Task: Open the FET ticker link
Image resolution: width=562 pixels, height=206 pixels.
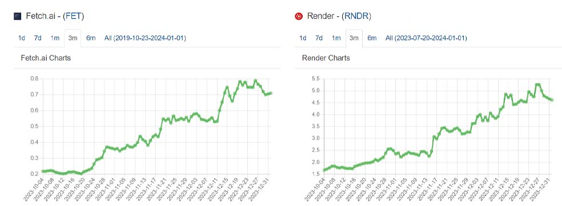Action: coord(73,16)
